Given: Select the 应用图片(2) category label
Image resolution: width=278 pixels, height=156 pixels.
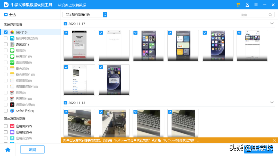Looking at the screenshot, I should pos(24,126).
